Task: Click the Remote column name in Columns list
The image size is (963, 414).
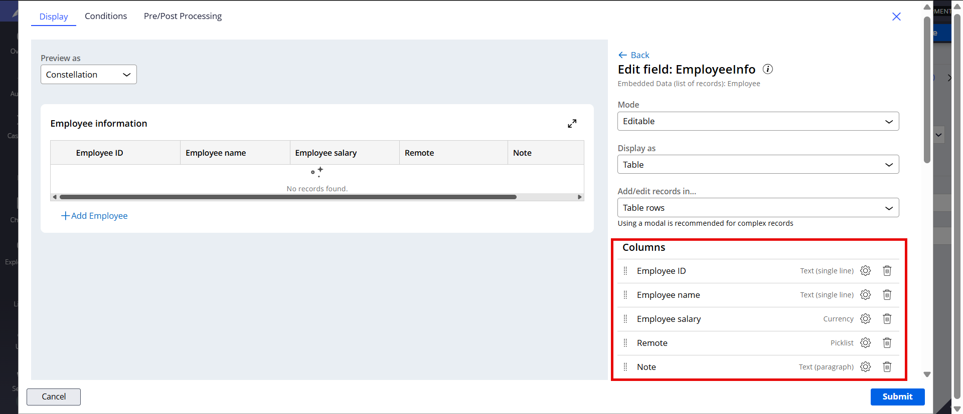Action: tap(652, 343)
